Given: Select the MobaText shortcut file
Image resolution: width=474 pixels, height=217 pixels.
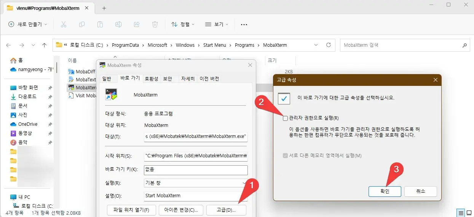Looking at the screenshot, I should pos(82,79).
